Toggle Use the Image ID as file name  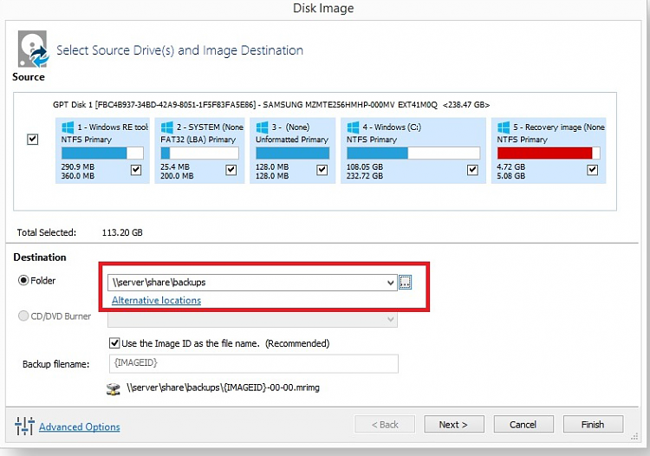114,343
